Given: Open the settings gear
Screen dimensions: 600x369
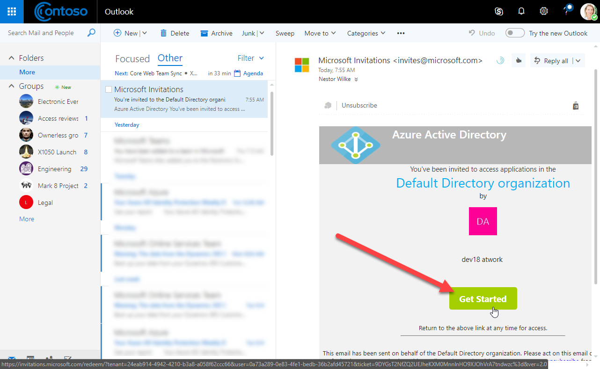Looking at the screenshot, I should pos(544,12).
